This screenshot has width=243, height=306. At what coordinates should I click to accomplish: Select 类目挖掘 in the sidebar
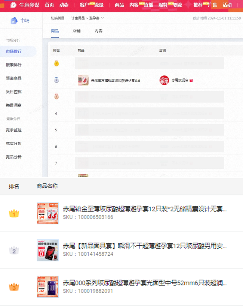[x=13, y=92]
